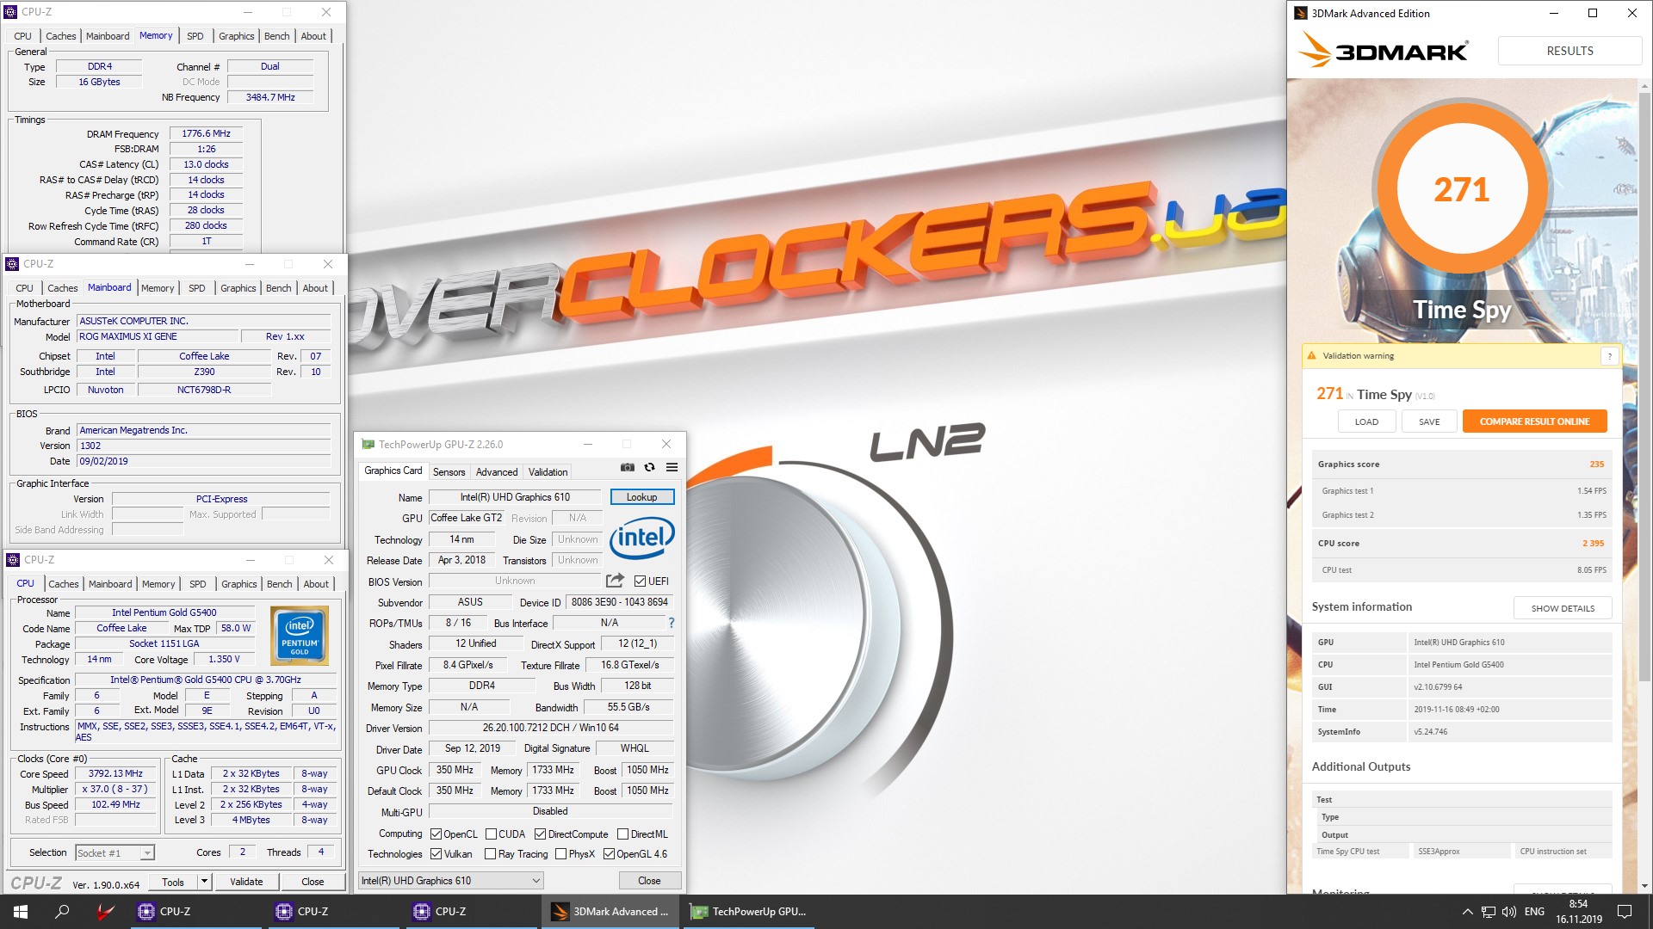
Task: Click the LOAD button in 3DMark
Action: pyautogui.click(x=1366, y=421)
